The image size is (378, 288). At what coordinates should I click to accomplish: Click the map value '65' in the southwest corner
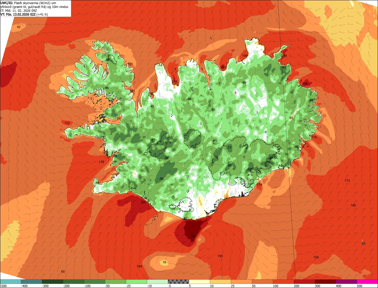pyautogui.click(x=63, y=272)
